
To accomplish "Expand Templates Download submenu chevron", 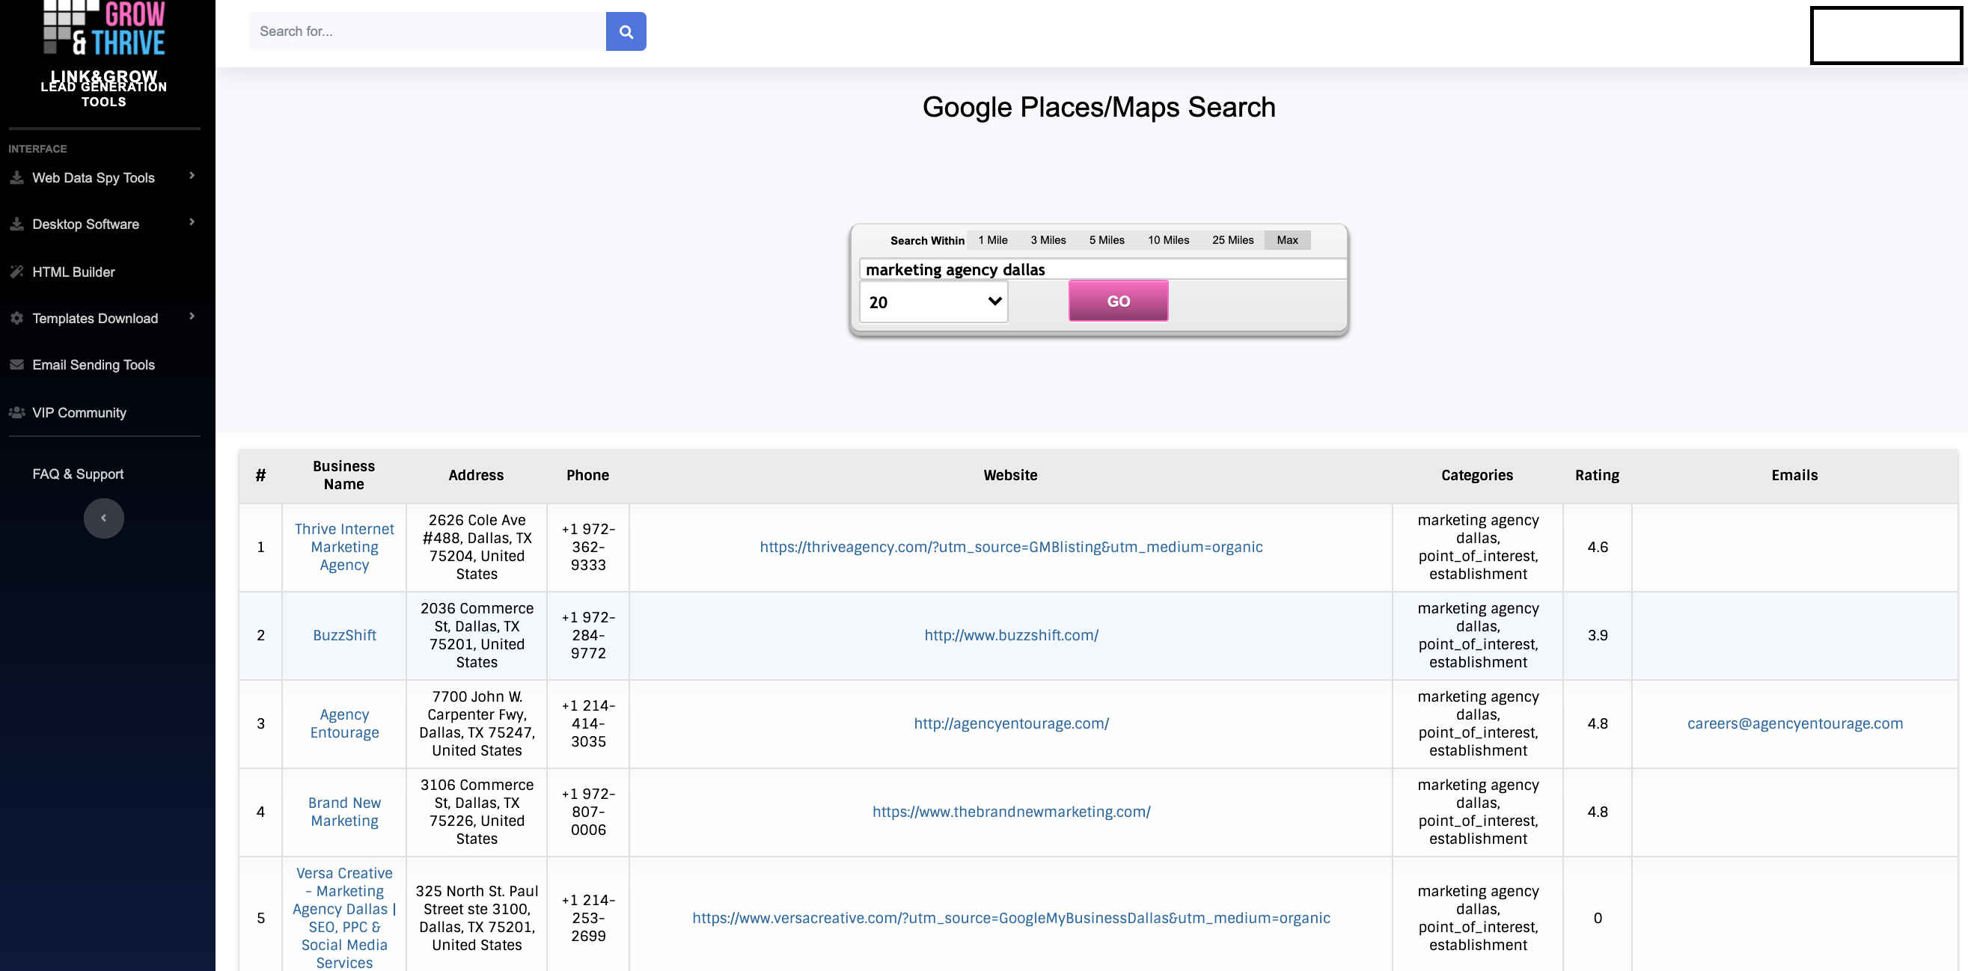I will click(x=192, y=316).
